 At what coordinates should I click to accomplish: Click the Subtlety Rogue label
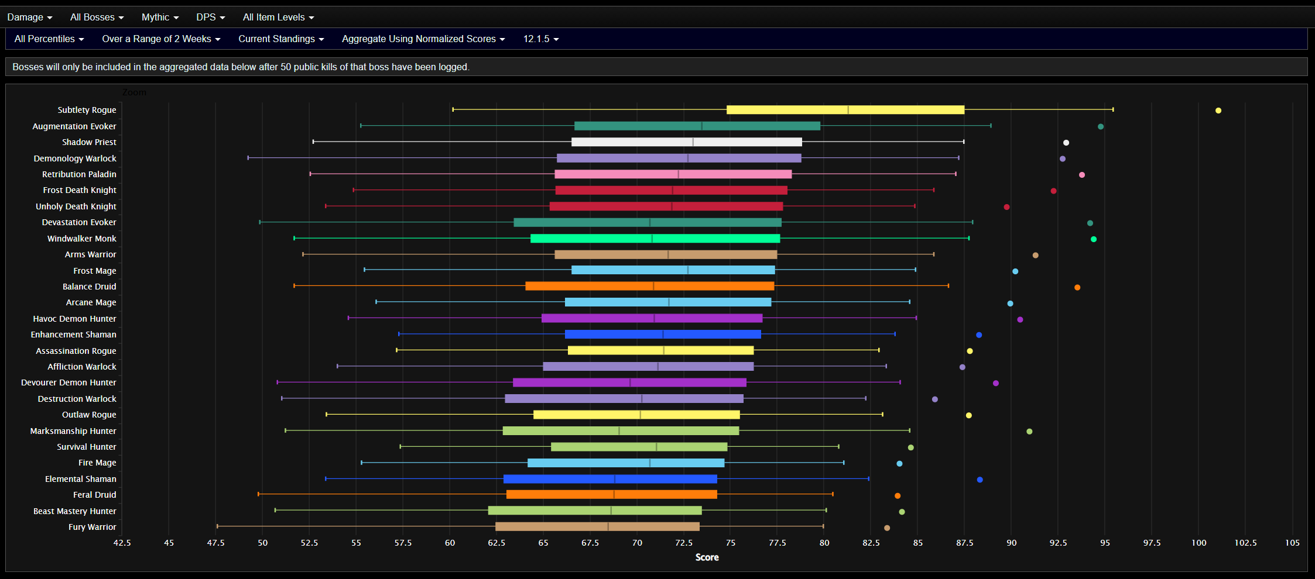(x=87, y=110)
